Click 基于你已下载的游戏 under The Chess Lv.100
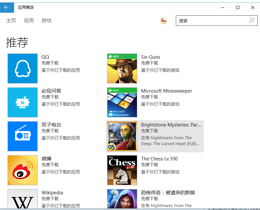Viewport: 260px width, 210px height. 160,172
